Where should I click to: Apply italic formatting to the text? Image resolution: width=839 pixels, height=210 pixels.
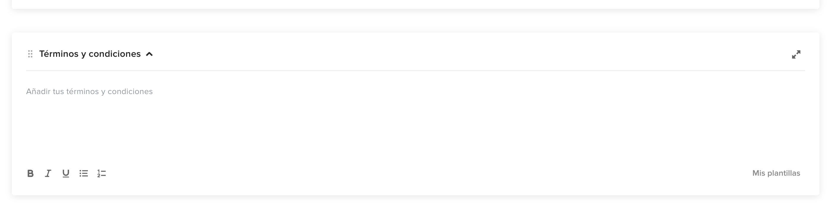[x=48, y=174]
